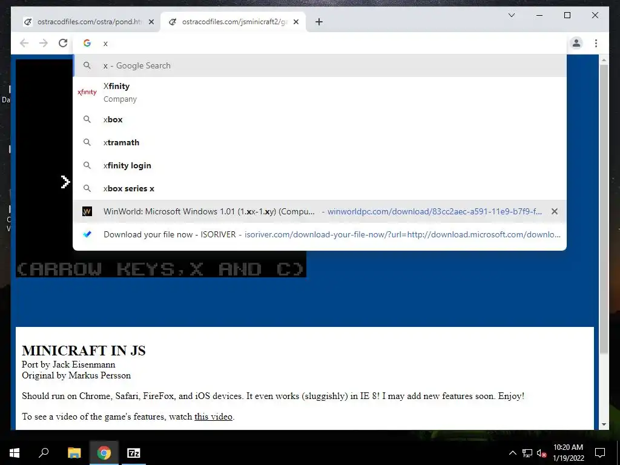Open the Windows notification center

(600, 453)
